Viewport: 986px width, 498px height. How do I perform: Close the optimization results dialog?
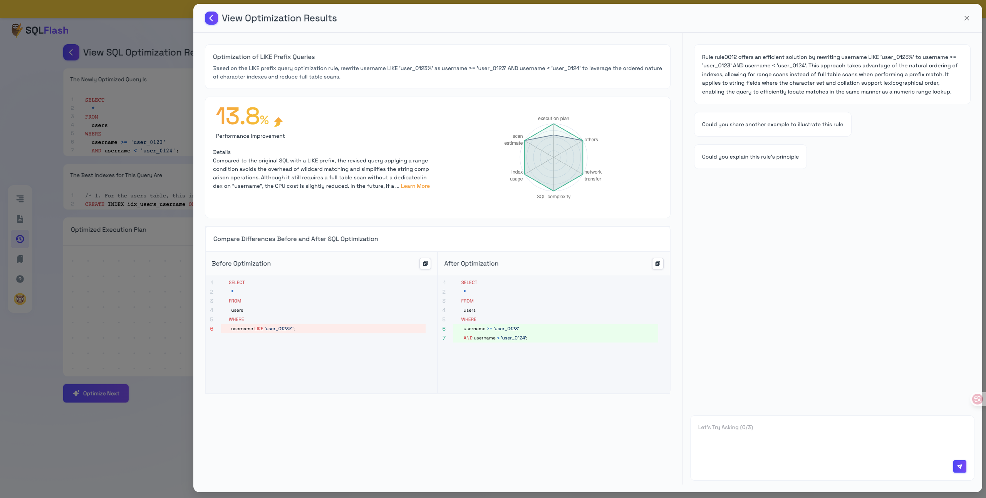(966, 18)
